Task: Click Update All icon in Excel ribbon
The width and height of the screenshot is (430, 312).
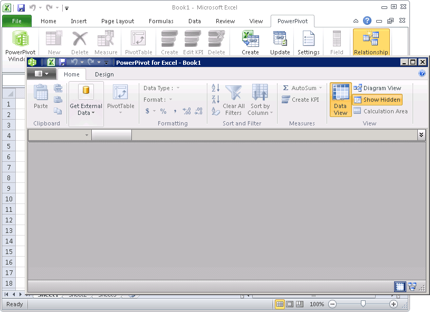Action: [280, 39]
